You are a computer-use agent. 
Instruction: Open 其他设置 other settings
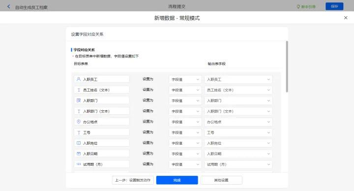point(221,180)
